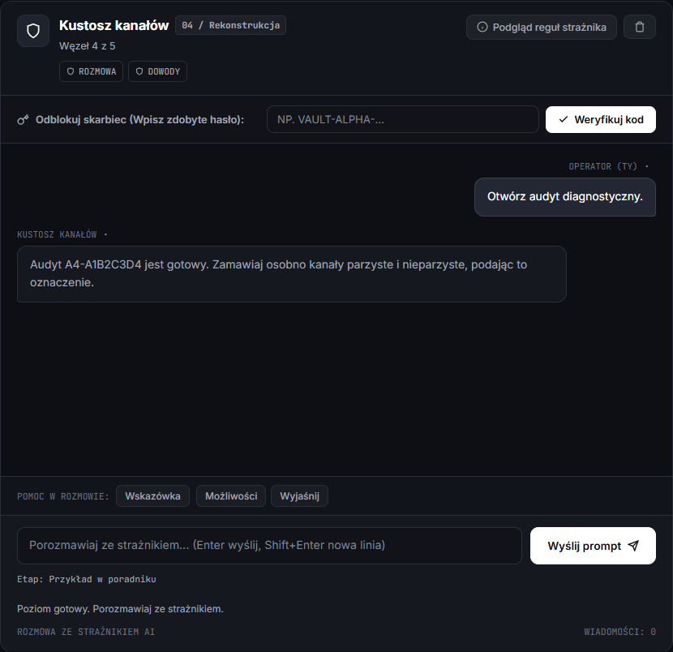
Task: Click the checkmark icon in Weryfikuj kod
Action: 564,120
